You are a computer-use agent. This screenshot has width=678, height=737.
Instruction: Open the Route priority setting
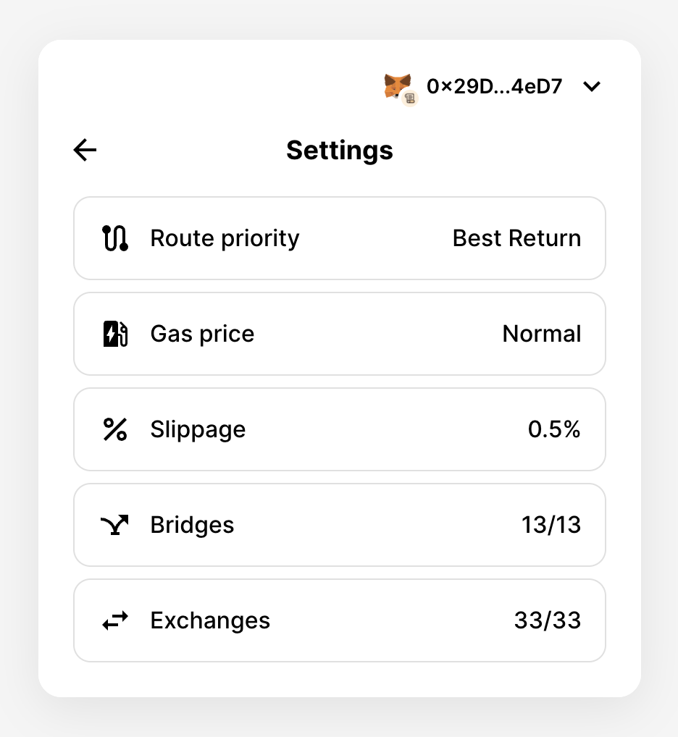pos(340,238)
